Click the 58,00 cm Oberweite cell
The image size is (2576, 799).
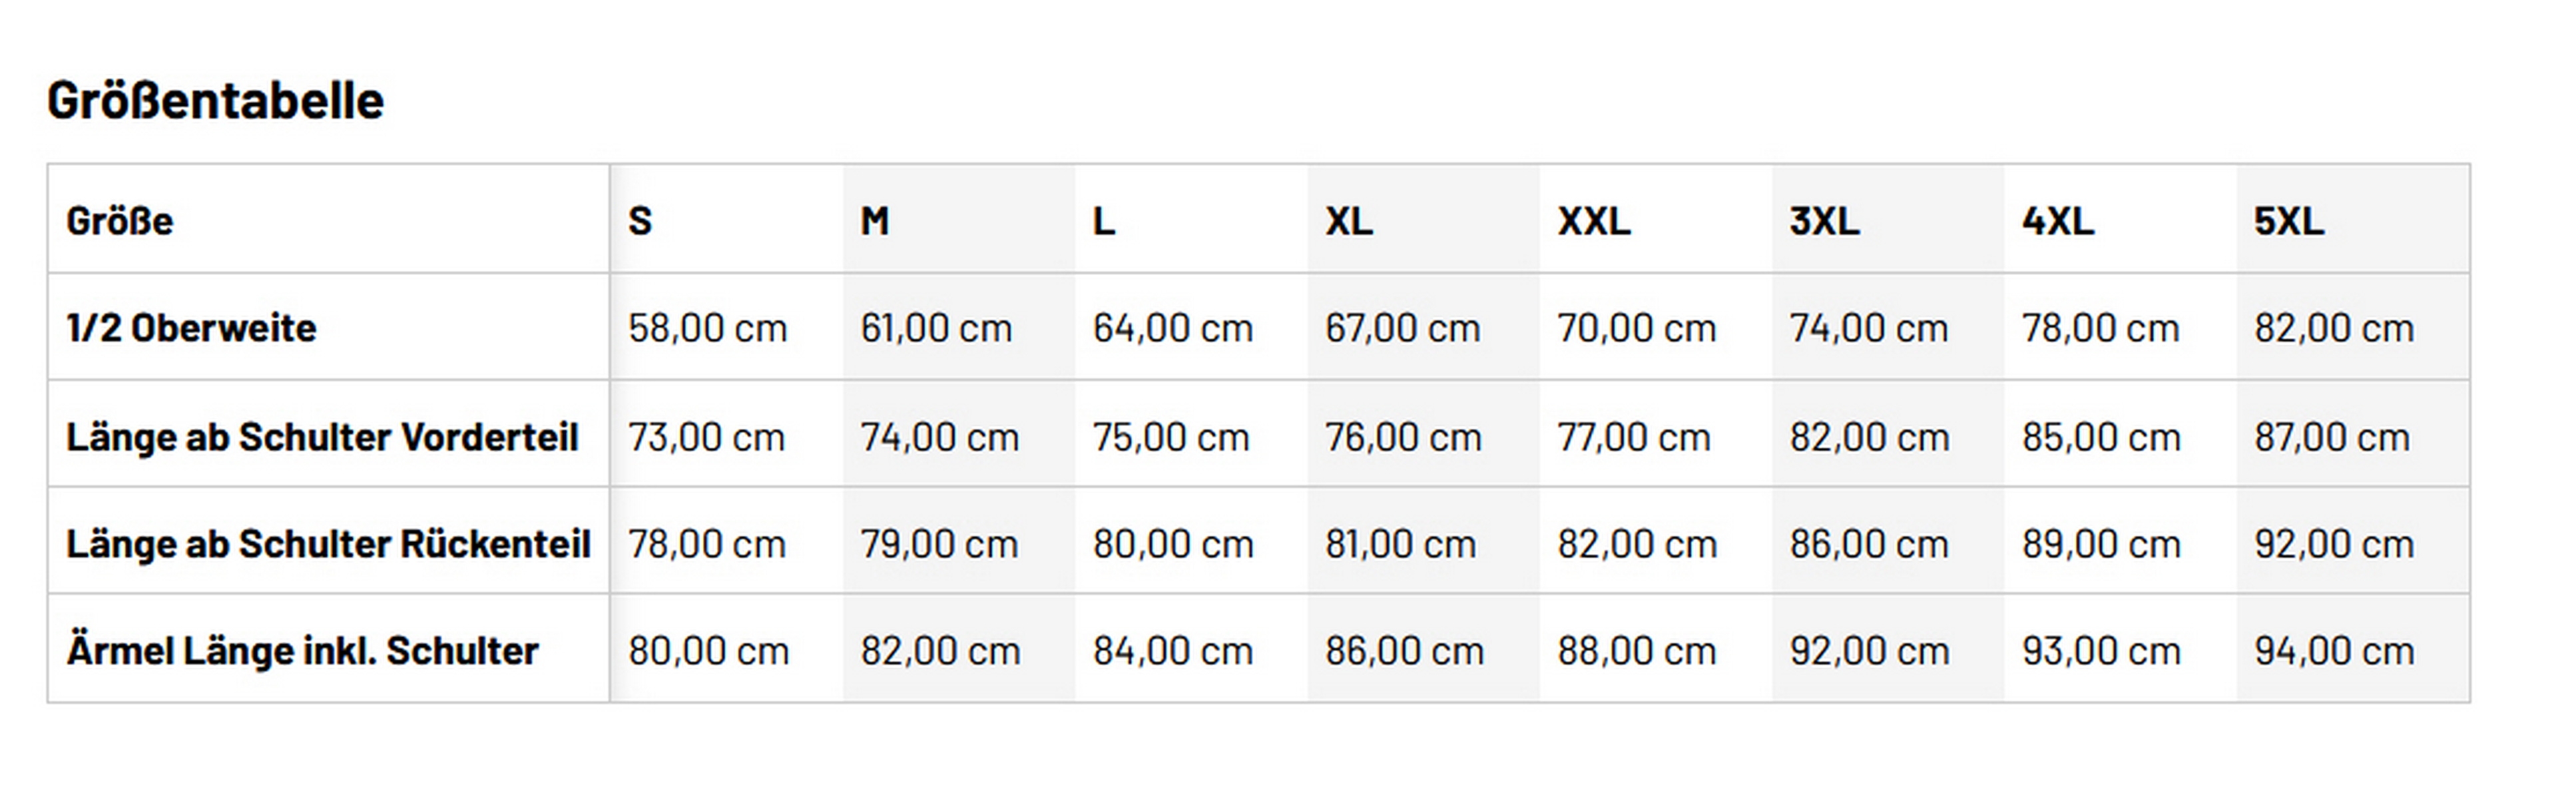tap(708, 328)
